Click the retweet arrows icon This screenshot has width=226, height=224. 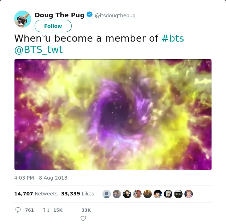tap(46, 210)
